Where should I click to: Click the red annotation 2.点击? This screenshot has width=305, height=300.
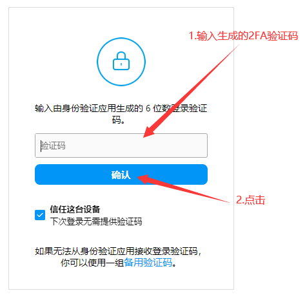pyautogui.click(x=251, y=200)
